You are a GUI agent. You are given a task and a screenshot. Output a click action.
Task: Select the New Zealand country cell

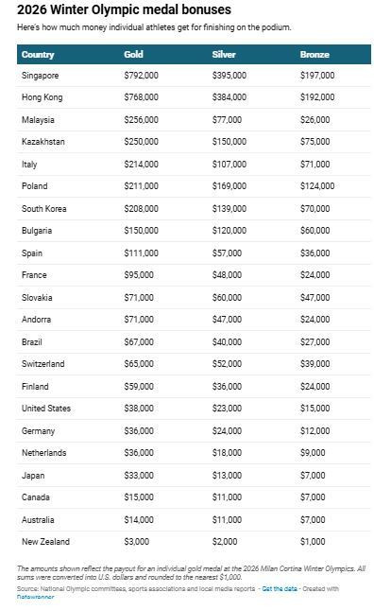[45, 541]
